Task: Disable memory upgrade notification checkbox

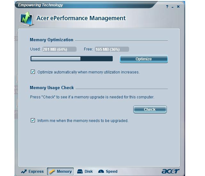Action: coord(33,120)
